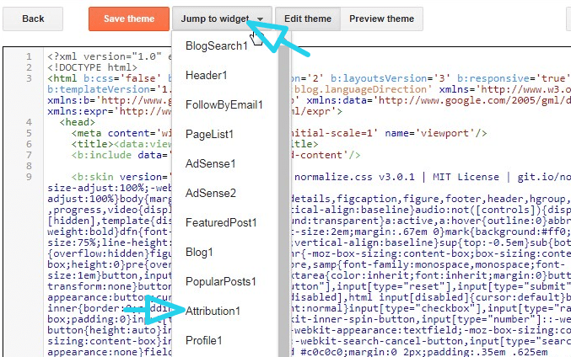The width and height of the screenshot is (571, 357).
Task: Click line number 9 in the gutter
Action: pyautogui.click(x=29, y=177)
